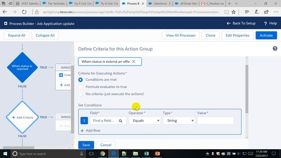Click the lock icon in address bar
This screenshot has width=281, height=158.
point(37,12)
